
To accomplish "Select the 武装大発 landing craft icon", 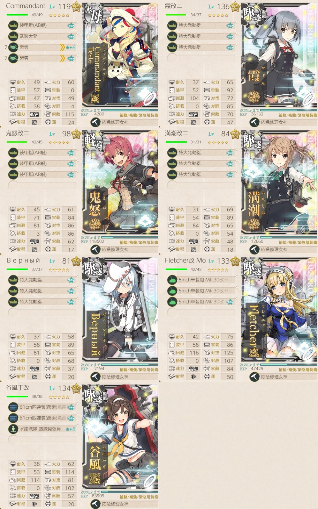I will [x=13, y=36].
